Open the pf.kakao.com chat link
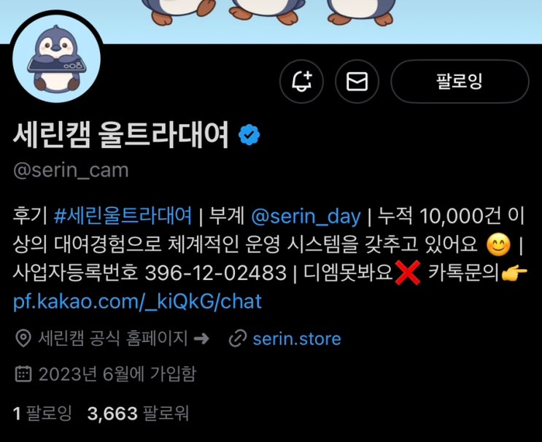This screenshot has width=542, height=442. click(x=137, y=301)
